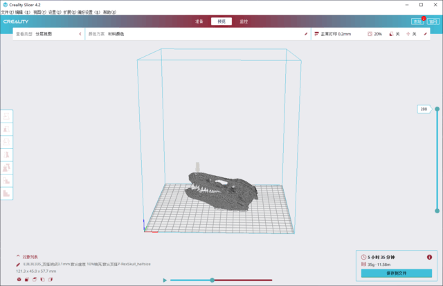Click the 官网 official website button
443x286 pixels.
(x=433, y=21)
